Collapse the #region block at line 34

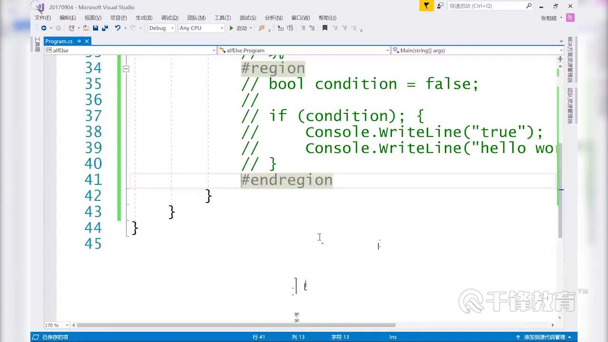click(126, 69)
